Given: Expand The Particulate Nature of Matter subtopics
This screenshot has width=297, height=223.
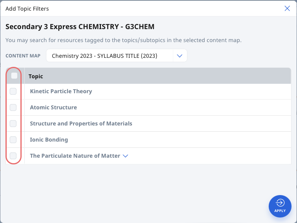Looking at the screenshot, I should [125, 156].
